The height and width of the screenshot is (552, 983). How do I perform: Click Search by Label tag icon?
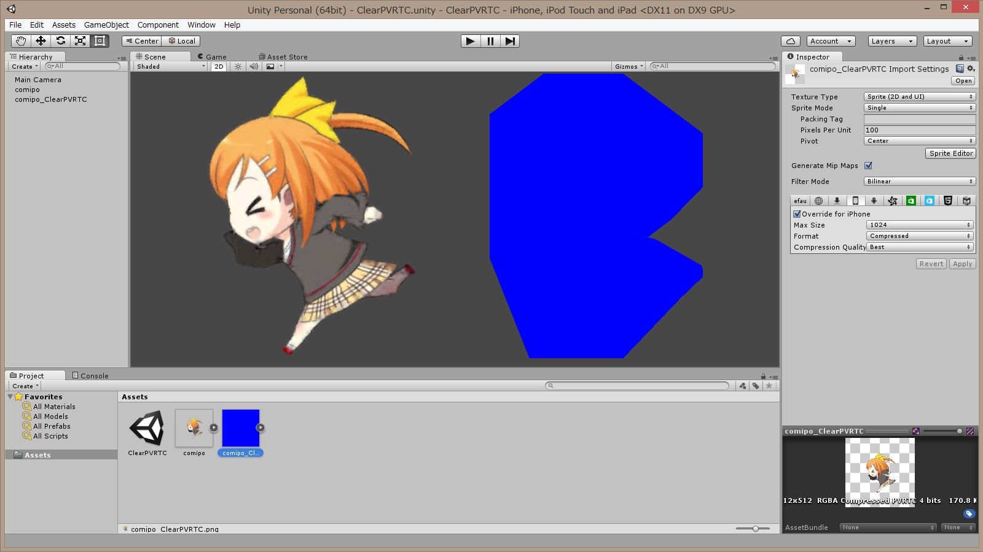(756, 386)
